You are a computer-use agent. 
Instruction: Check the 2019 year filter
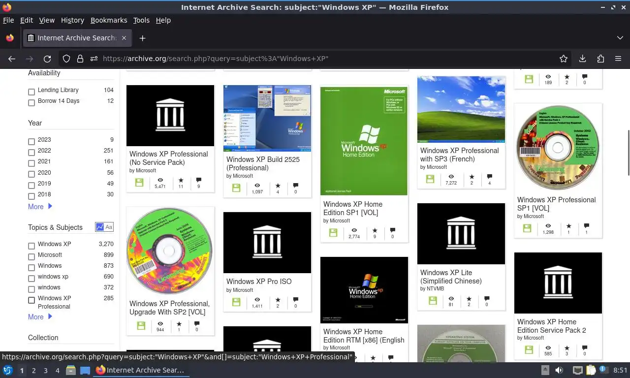coord(31,185)
